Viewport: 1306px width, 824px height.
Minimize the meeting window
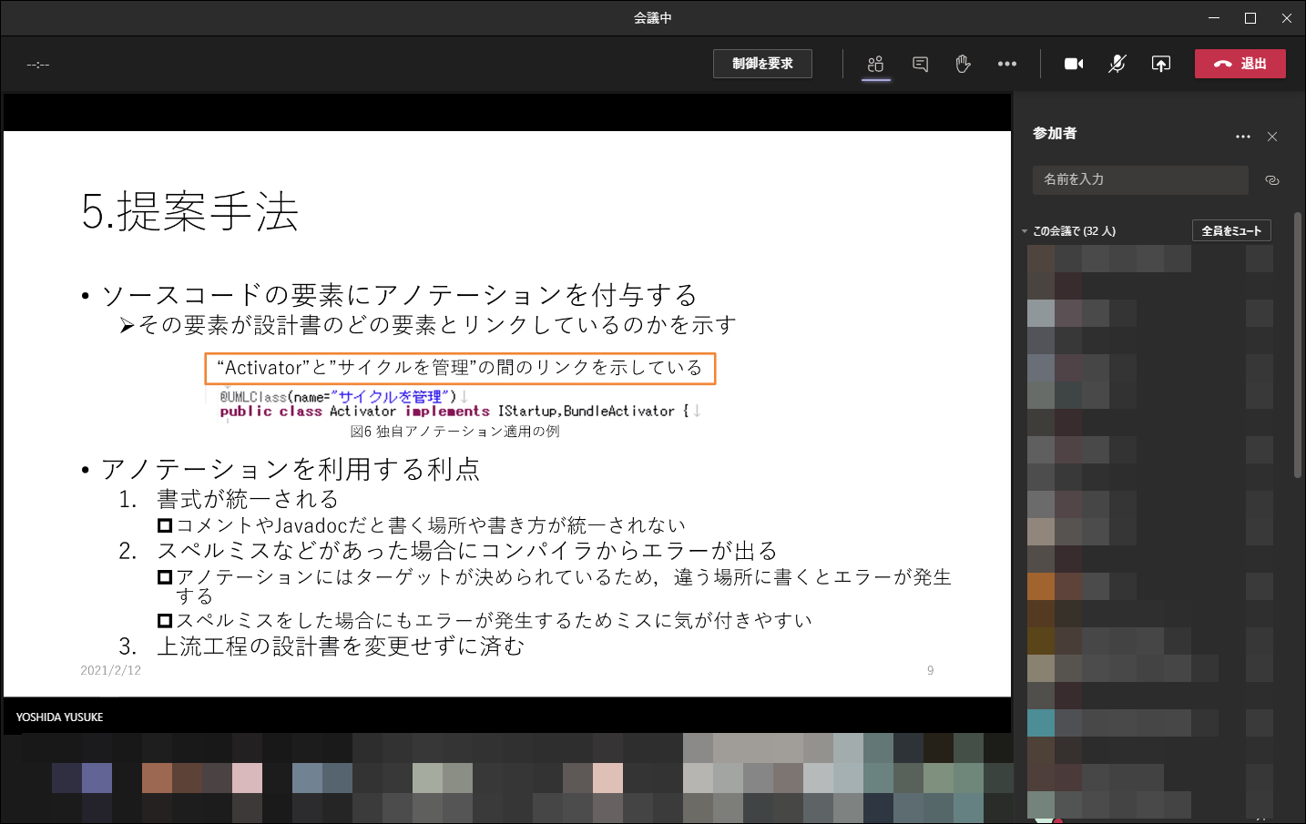(1214, 18)
